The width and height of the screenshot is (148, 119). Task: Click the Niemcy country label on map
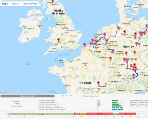tap(128, 47)
